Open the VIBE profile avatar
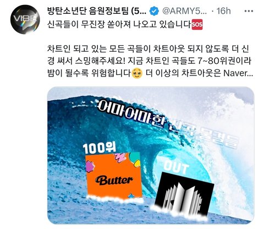This screenshot has width=264, height=229. 25,19
